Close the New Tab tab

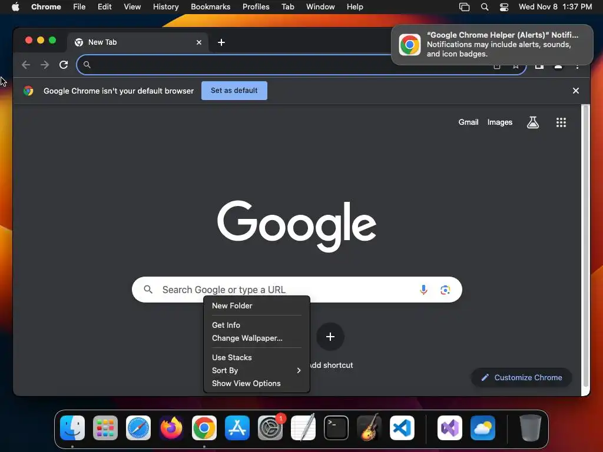point(199,42)
